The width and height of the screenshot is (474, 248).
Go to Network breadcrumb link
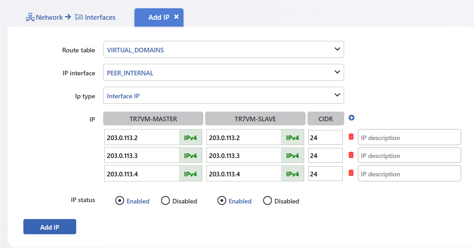(49, 17)
